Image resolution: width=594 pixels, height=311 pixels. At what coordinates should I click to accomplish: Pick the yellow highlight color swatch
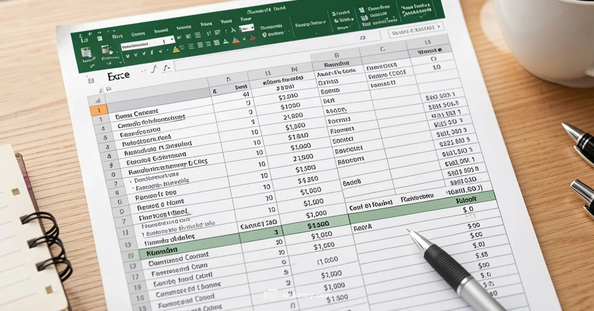[176, 50]
